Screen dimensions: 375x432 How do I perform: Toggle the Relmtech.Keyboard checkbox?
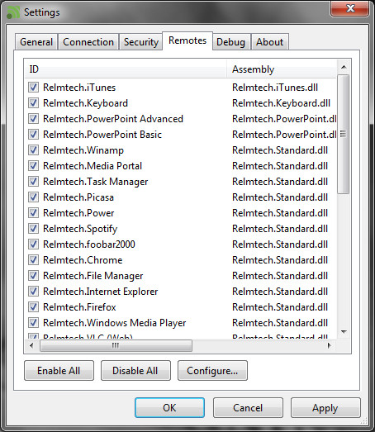(33, 103)
